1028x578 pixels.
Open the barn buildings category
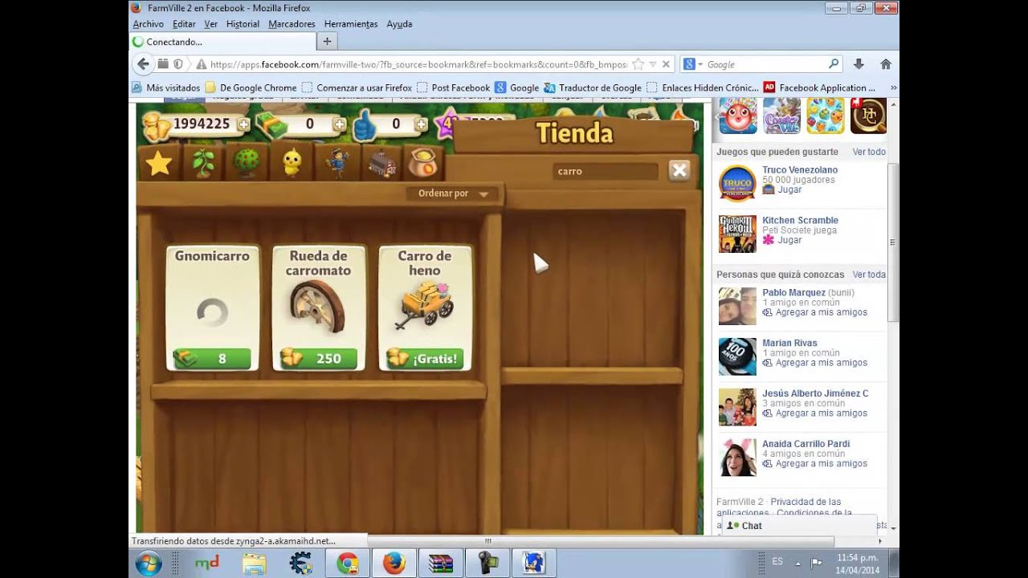[x=382, y=163]
